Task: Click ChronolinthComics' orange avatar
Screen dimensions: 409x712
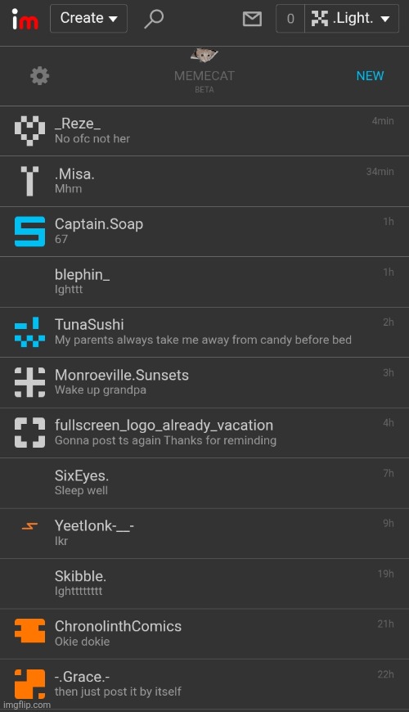Action: (x=30, y=631)
